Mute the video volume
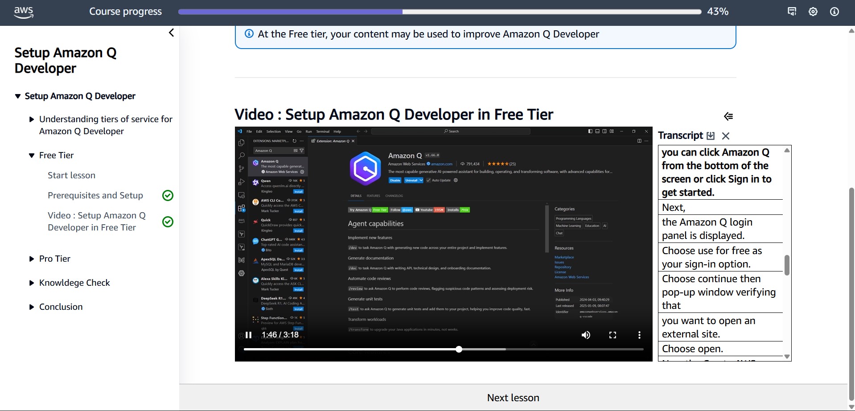 click(x=586, y=335)
